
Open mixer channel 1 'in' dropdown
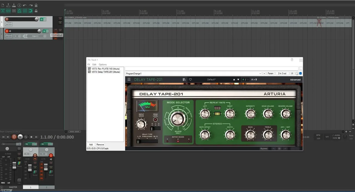(27, 154)
